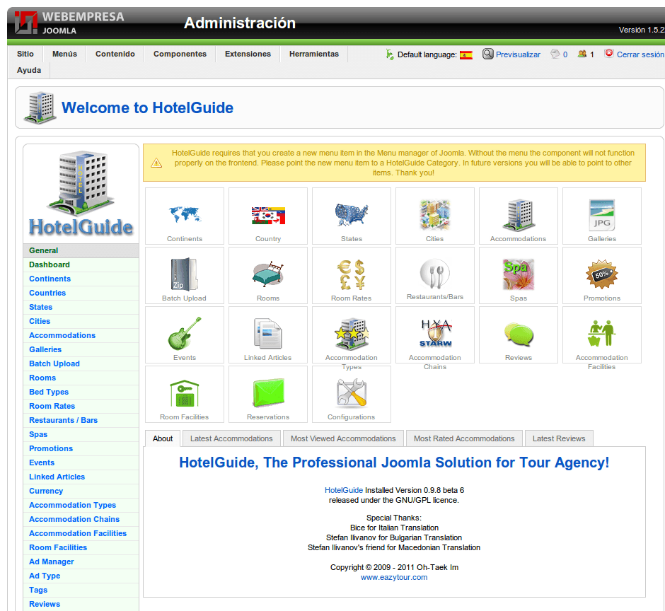This screenshot has width=665, height=611.
Task: Select Countries in the sidebar list
Action: [x=81, y=293]
